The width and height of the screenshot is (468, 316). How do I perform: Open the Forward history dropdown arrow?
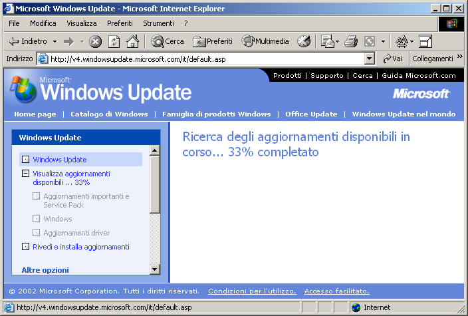[x=82, y=41]
